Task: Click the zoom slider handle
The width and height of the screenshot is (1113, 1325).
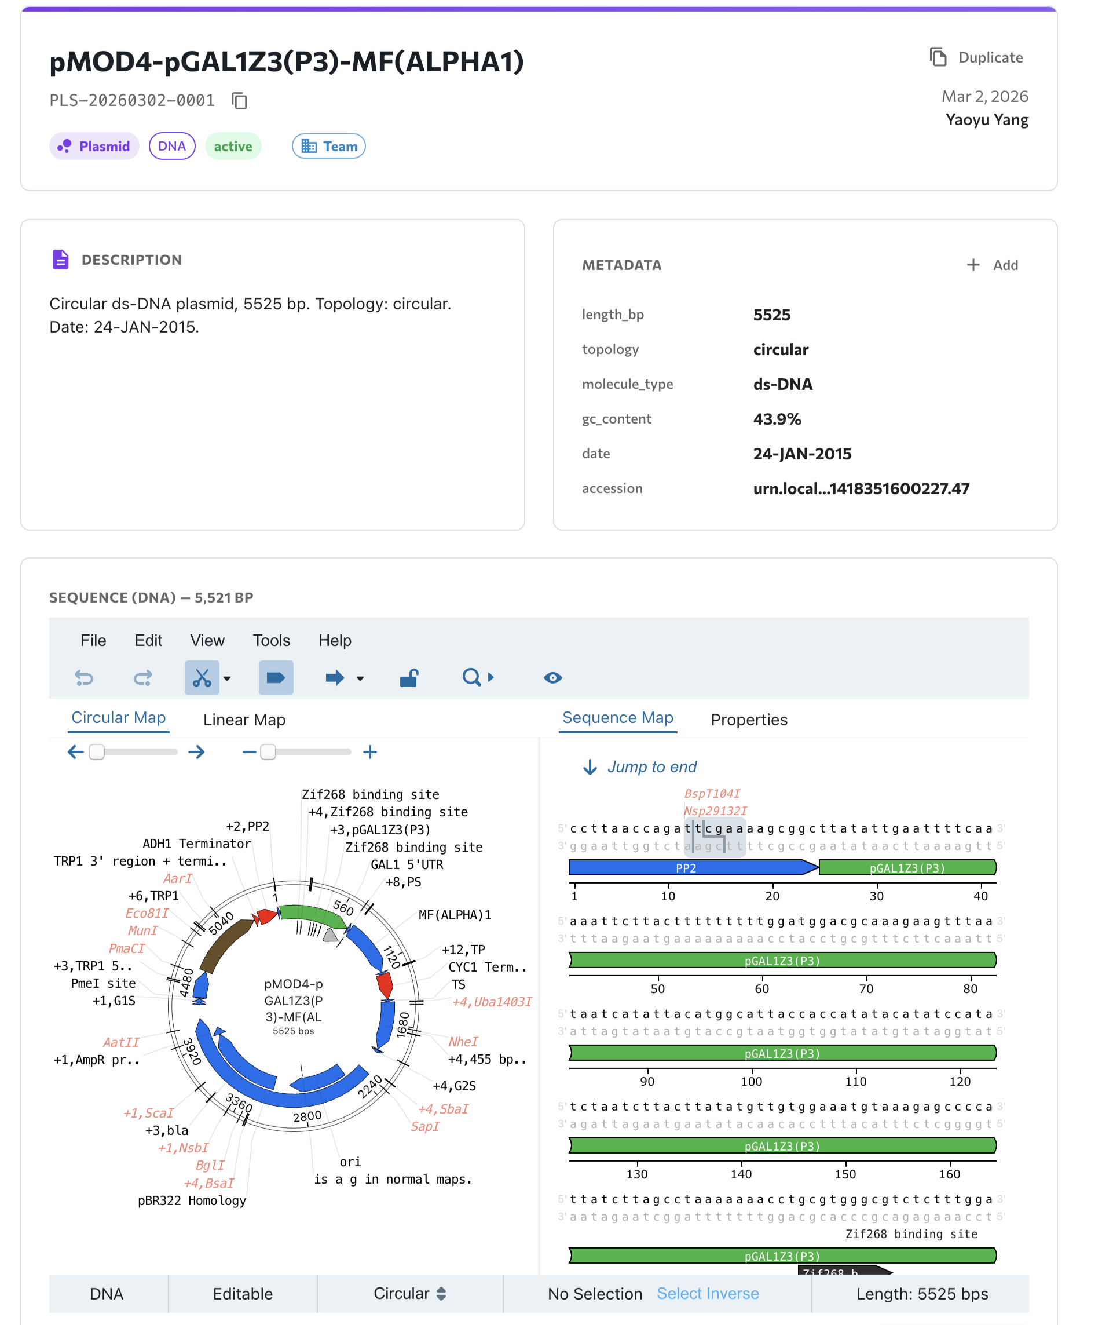Action: click(268, 752)
